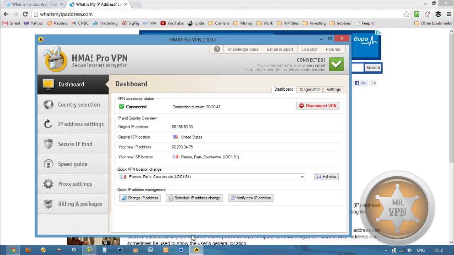Open a new Chrome tab
Image resolution: width=454 pixels, height=255 pixels.
(137, 5)
